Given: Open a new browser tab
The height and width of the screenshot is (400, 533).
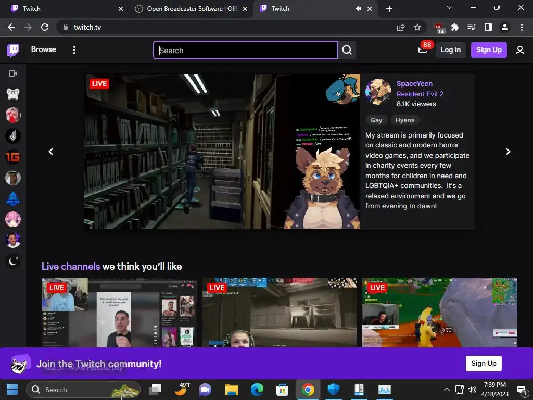Looking at the screenshot, I should 389,9.
